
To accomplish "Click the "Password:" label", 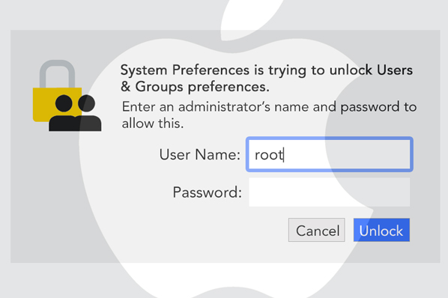I will click(x=207, y=192).
